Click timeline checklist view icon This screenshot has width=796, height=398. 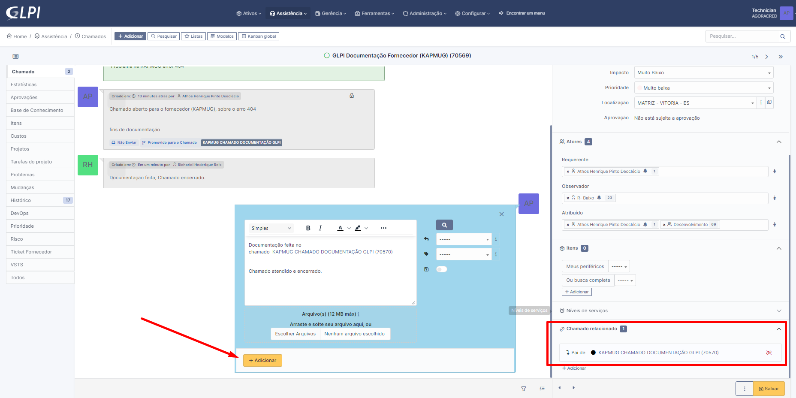coord(542,389)
